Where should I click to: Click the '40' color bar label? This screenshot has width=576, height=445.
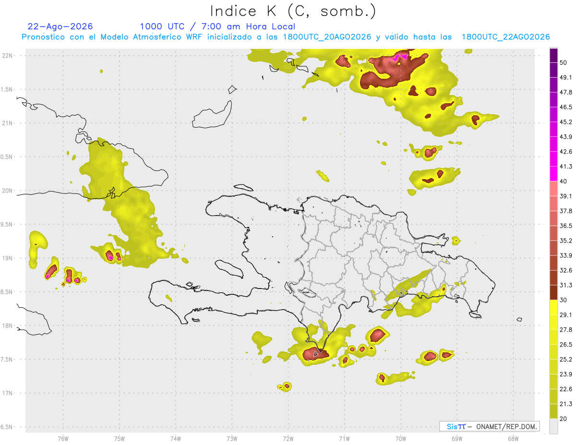[564, 181]
